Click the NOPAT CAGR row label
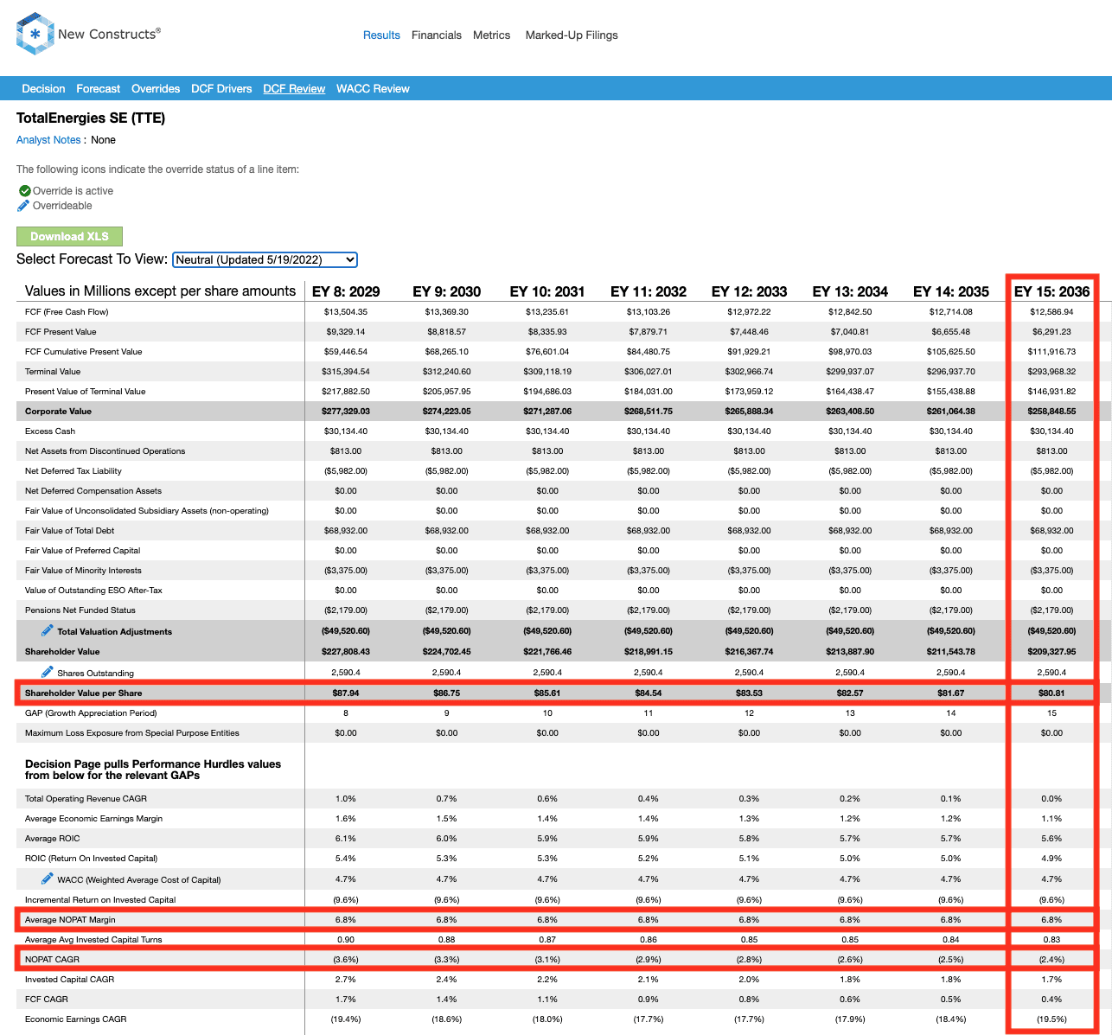Image resolution: width=1112 pixels, height=1035 pixels. [x=52, y=960]
